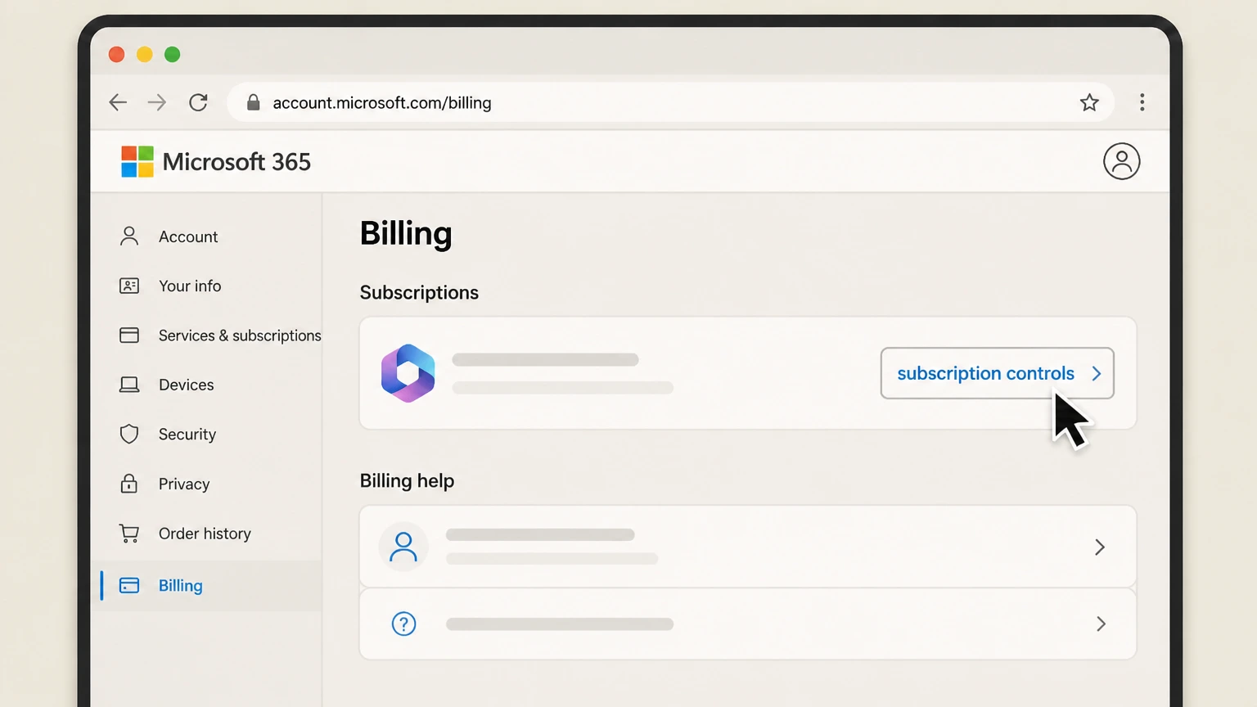Click the lock icon beside Privacy

click(129, 484)
